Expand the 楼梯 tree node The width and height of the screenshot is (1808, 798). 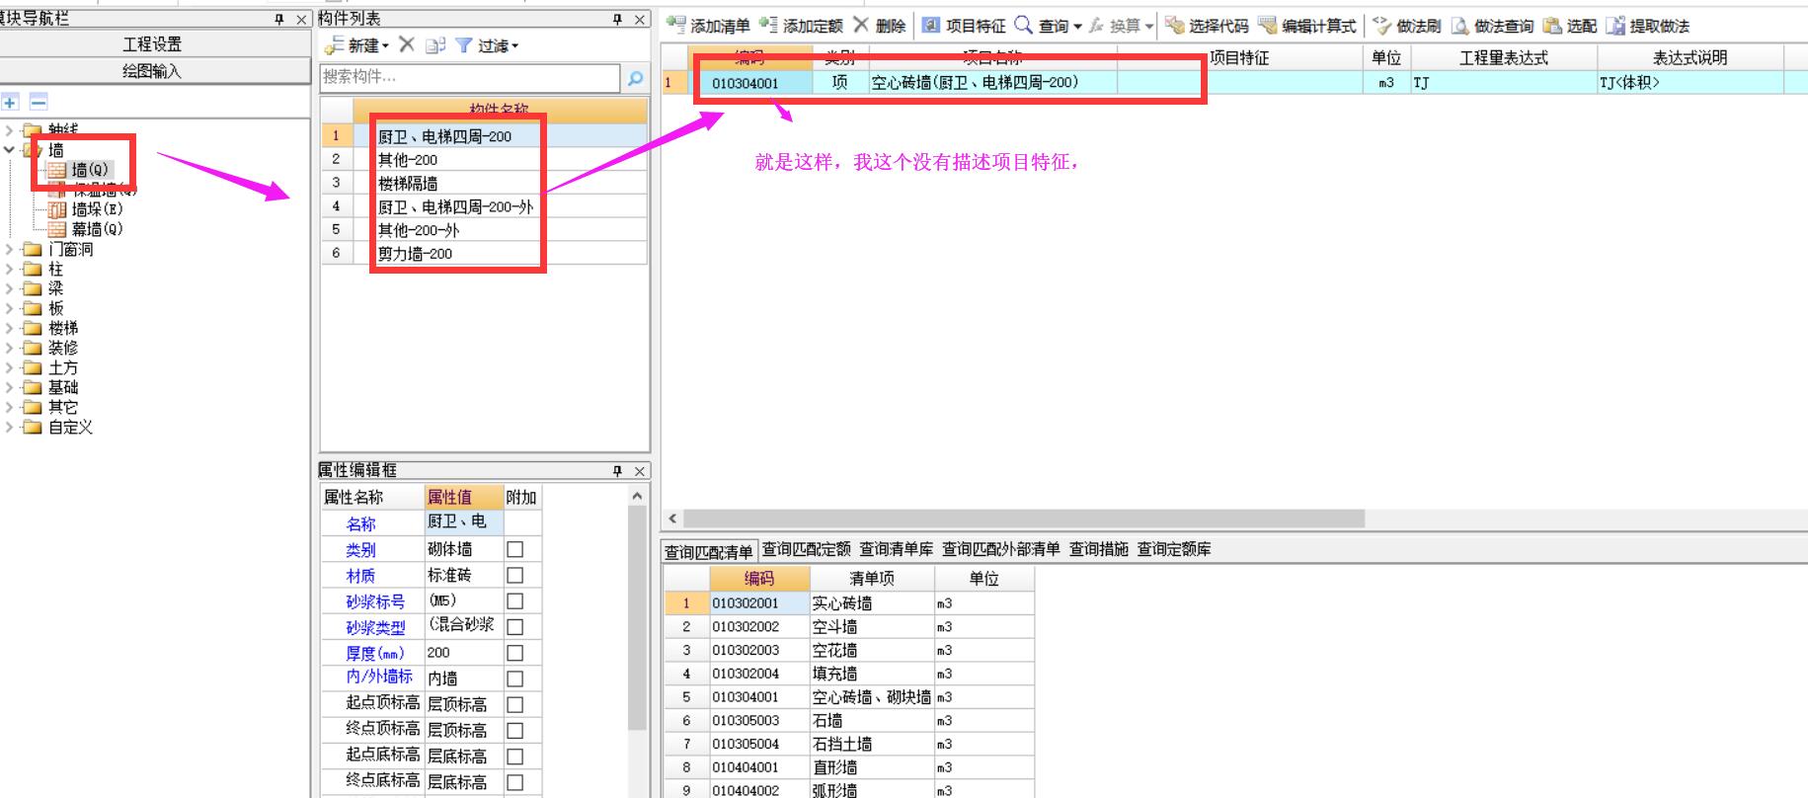click(x=9, y=328)
